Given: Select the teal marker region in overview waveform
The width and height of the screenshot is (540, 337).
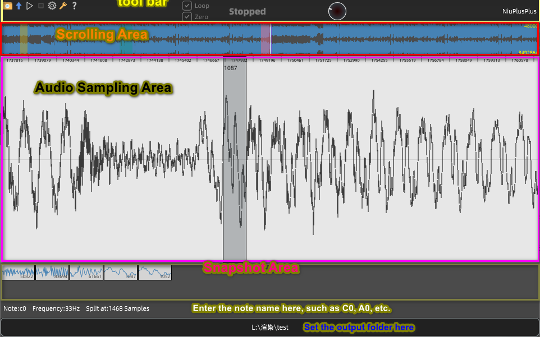Looking at the screenshot, I should 126,39.
